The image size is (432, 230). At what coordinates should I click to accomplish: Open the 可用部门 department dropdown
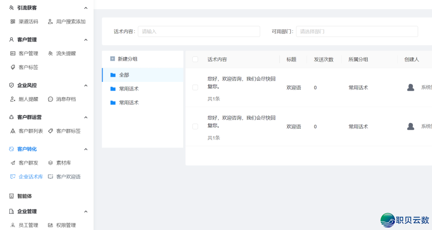pyautogui.click(x=357, y=32)
